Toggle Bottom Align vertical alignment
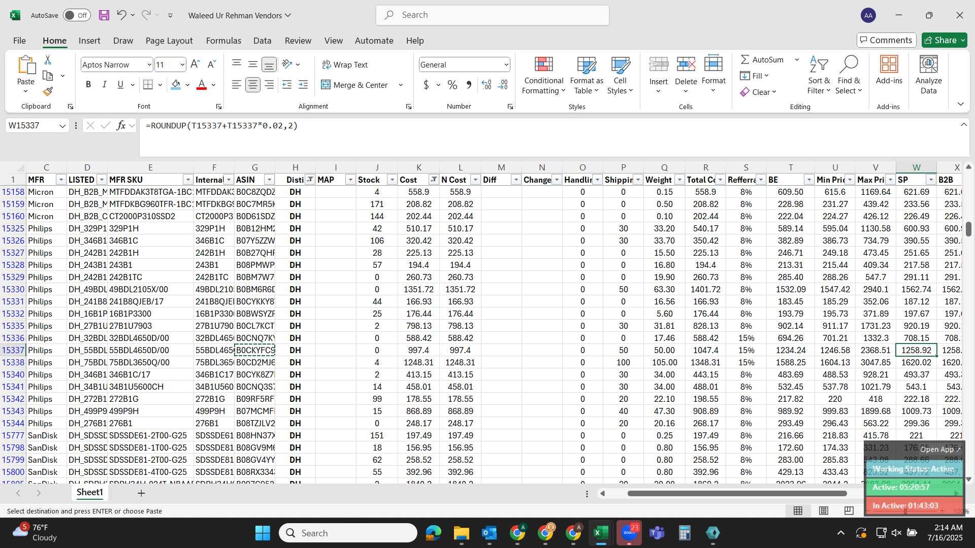 click(269, 64)
